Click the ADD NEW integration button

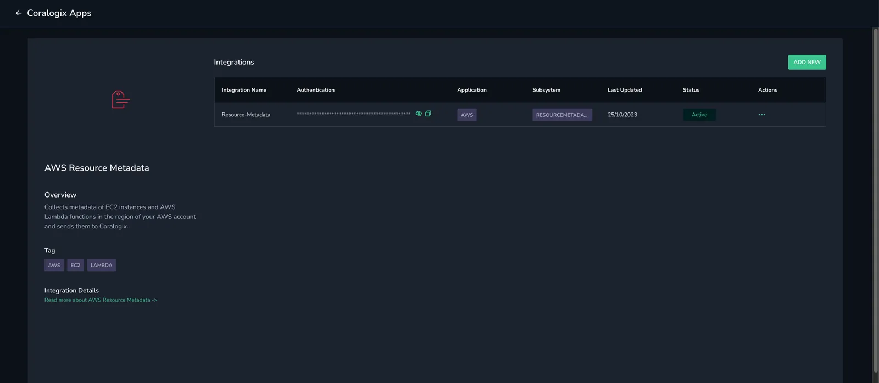(806, 62)
